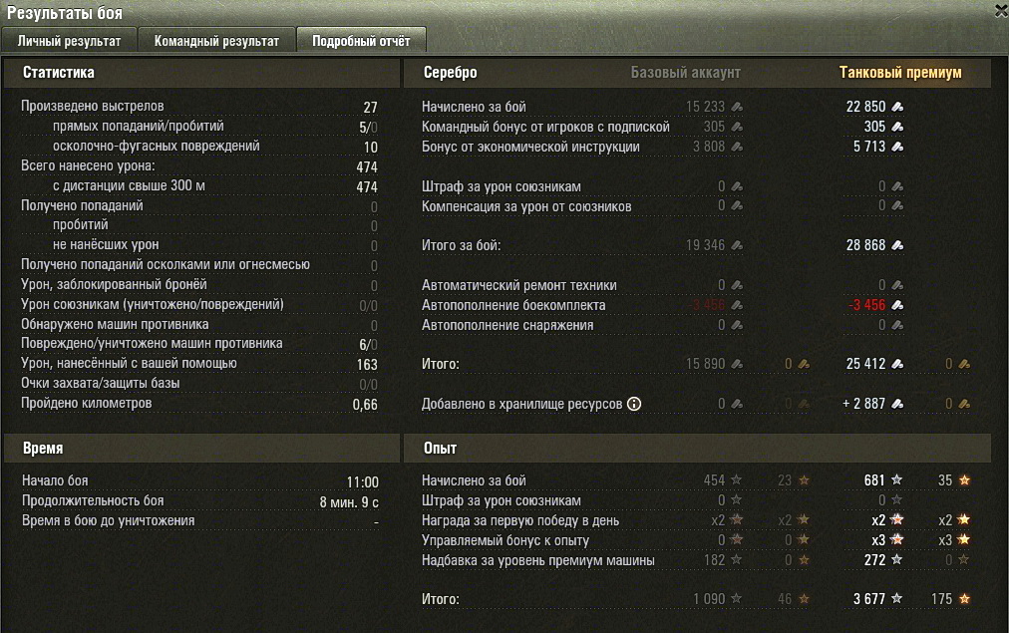Click the Статистика section header
The width and height of the screenshot is (1009, 633).
59,73
